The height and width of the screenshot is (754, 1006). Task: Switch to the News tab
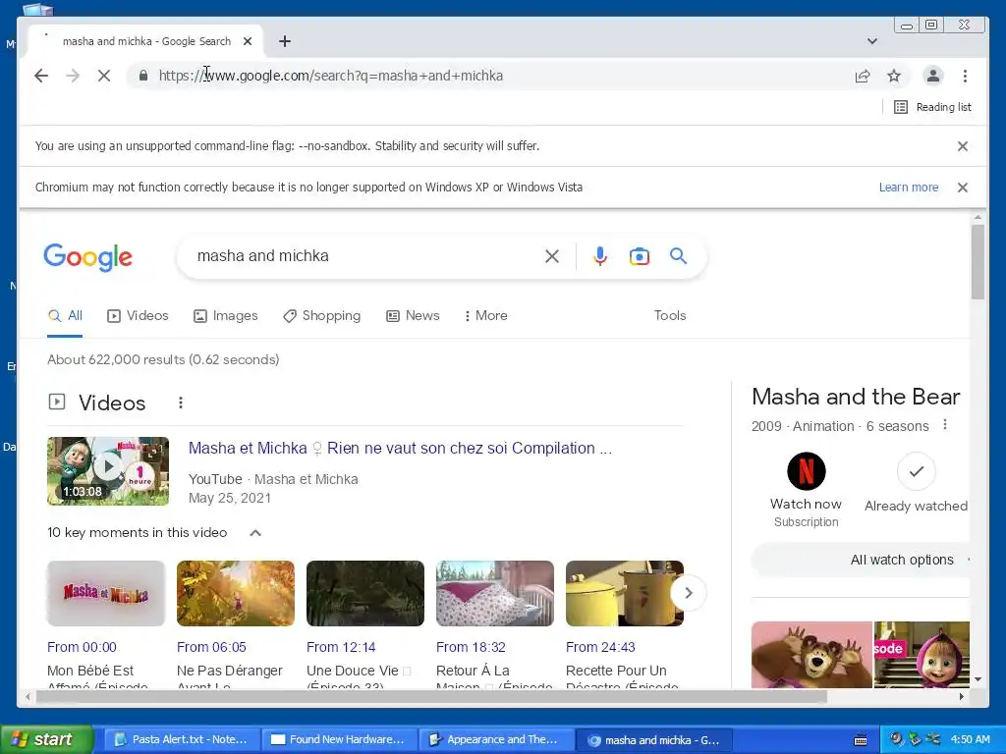click(413, 315)
